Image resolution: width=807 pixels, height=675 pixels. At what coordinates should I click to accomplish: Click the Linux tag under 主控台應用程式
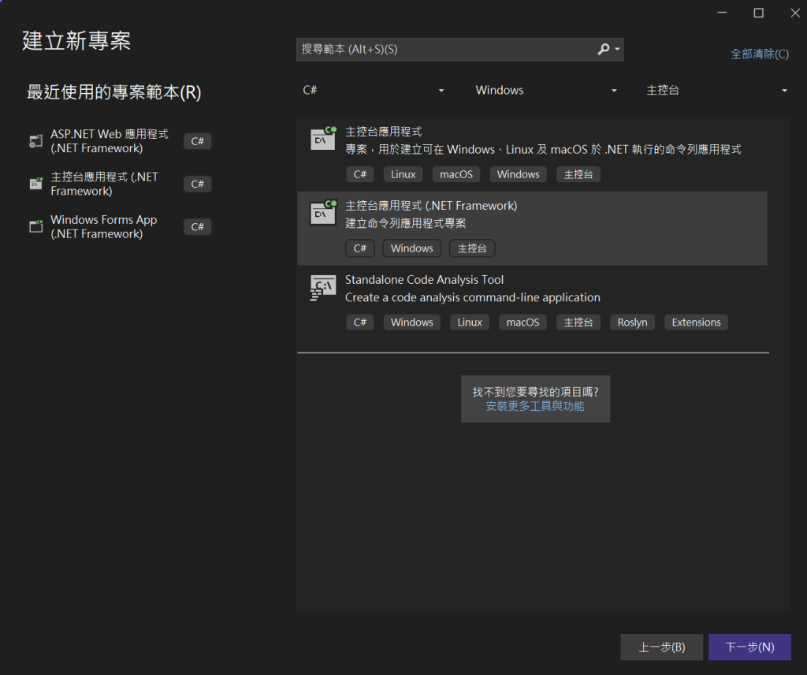[403, 174]
